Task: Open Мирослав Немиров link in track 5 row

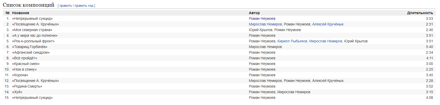Action: (325, 41)
